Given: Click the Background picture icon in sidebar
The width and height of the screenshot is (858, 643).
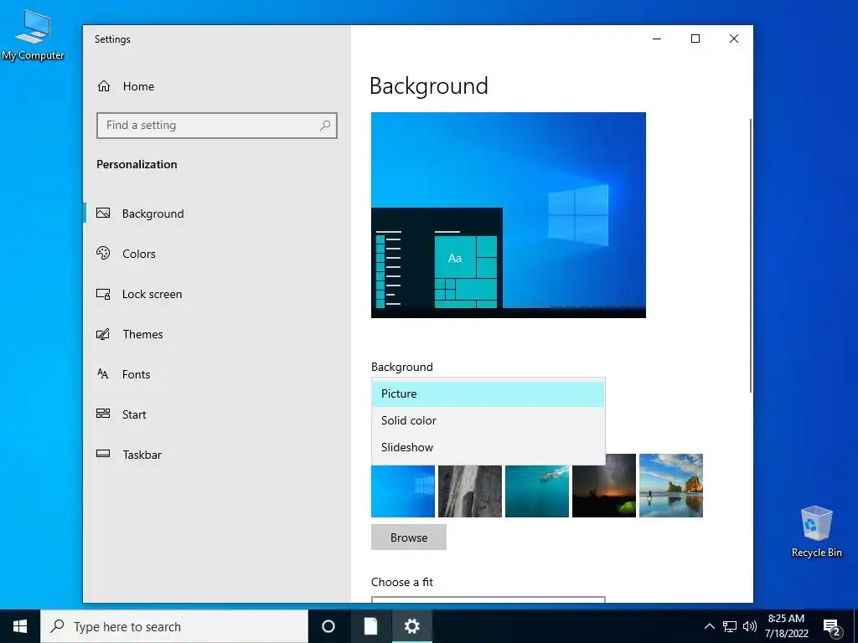Looking at the screenshot, I should click(103, 213).
